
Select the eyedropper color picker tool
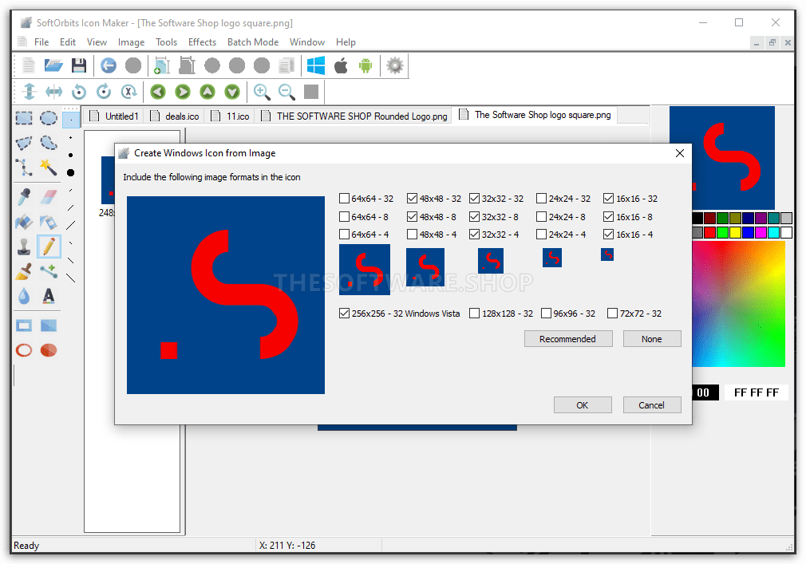click(24, 196)
